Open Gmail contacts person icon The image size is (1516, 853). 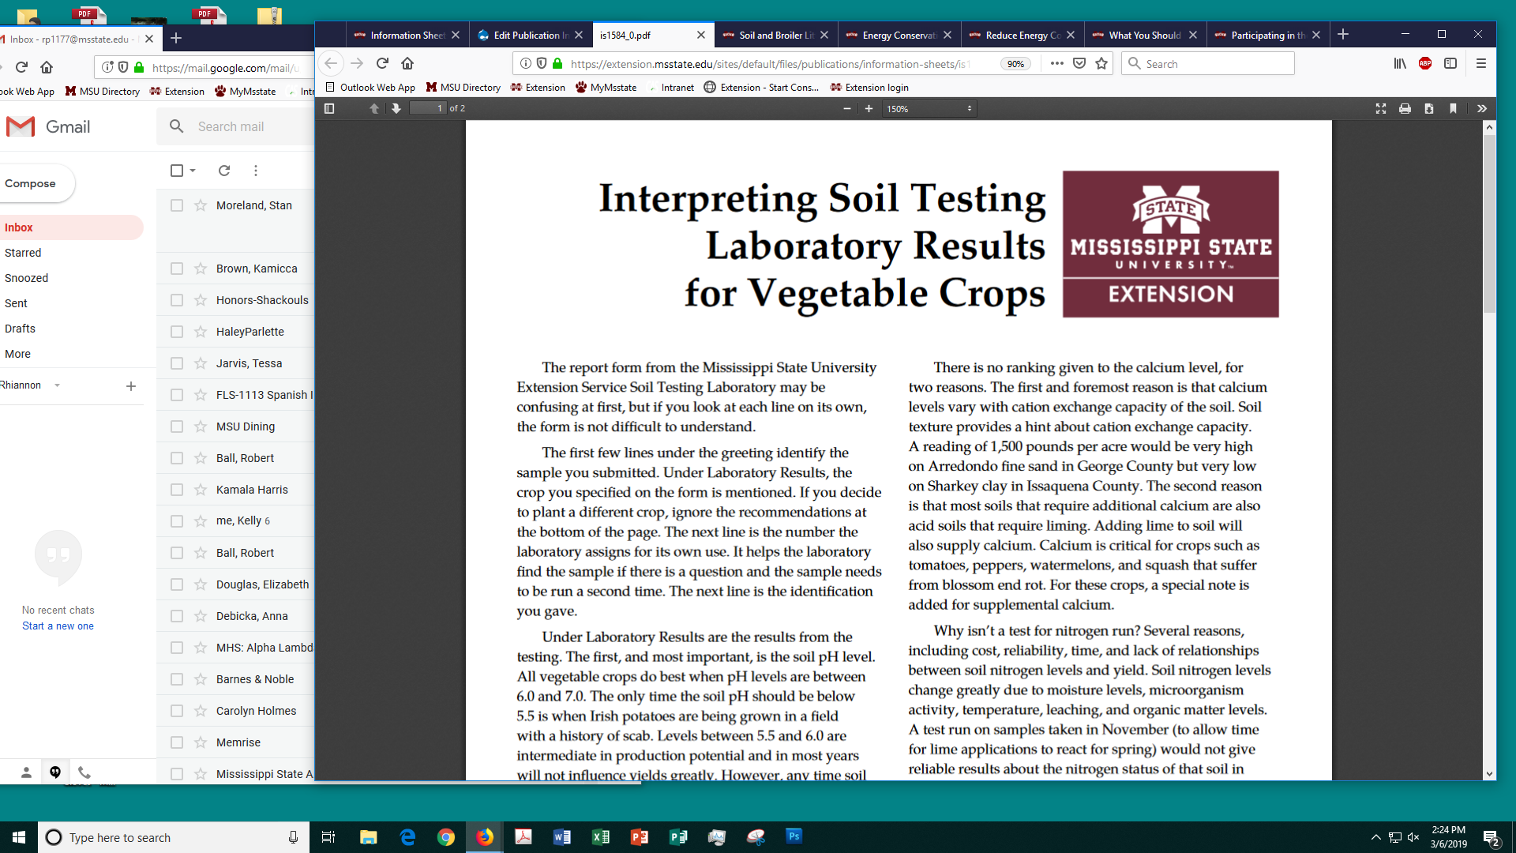(x=26, y=772)
